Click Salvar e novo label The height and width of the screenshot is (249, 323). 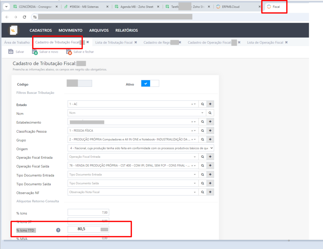(48, 52)
